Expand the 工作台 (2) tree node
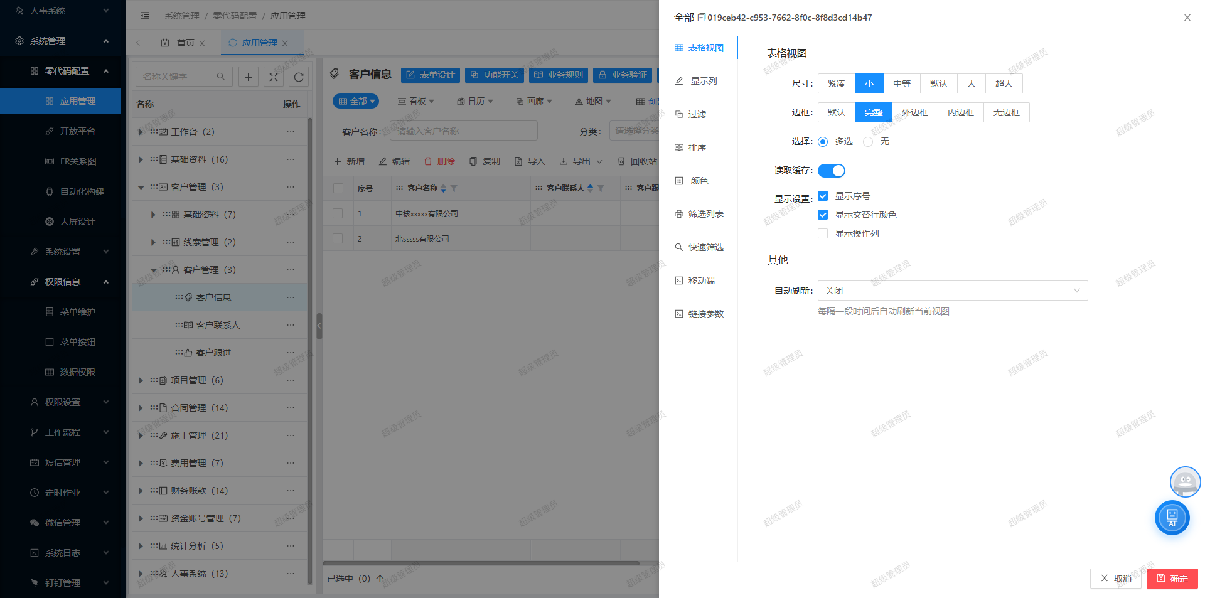 [x=141, y=132]
